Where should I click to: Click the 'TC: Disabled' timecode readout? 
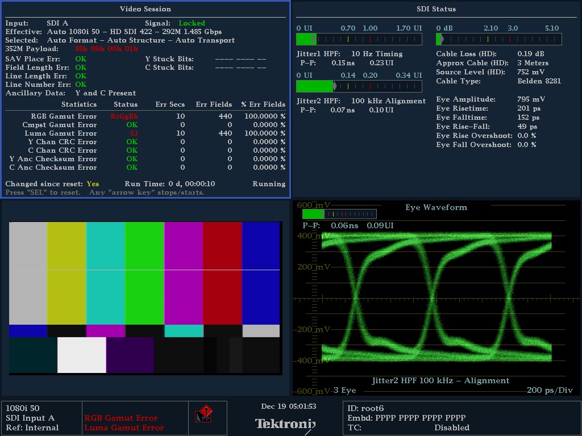408,427
